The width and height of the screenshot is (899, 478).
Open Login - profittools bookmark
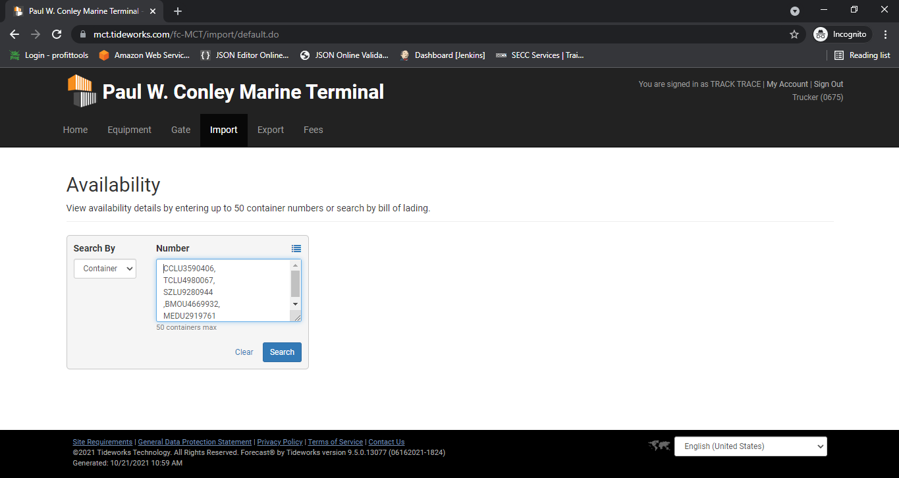click(49, 55)
